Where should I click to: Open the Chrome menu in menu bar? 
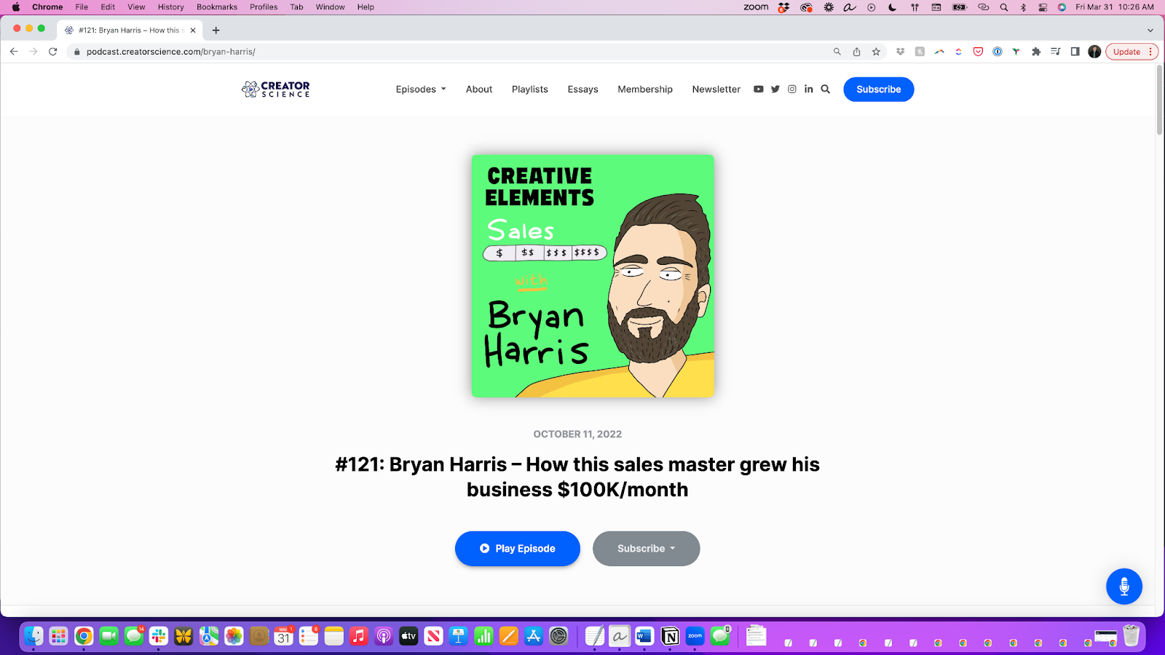point(47,7)
